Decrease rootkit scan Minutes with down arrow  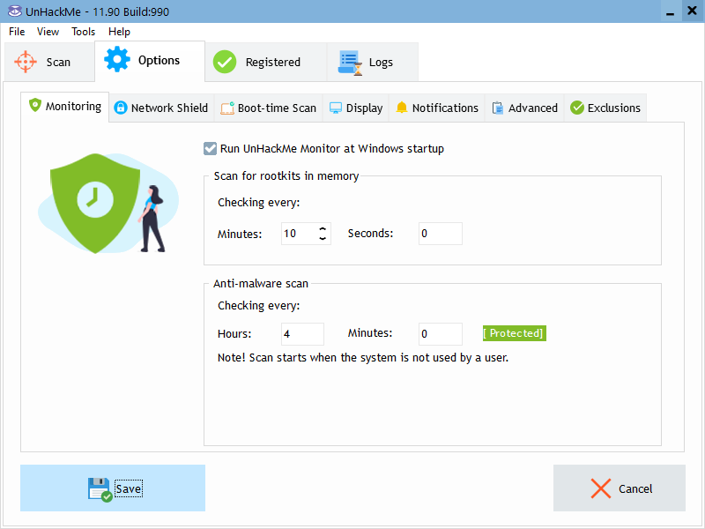(x=323, y=238)
